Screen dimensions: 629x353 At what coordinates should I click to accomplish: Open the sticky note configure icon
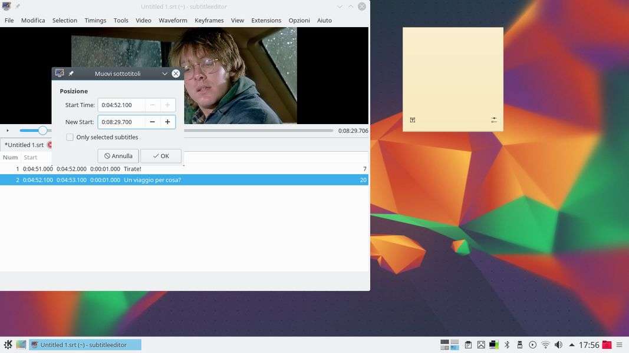[x=494, y=120]
